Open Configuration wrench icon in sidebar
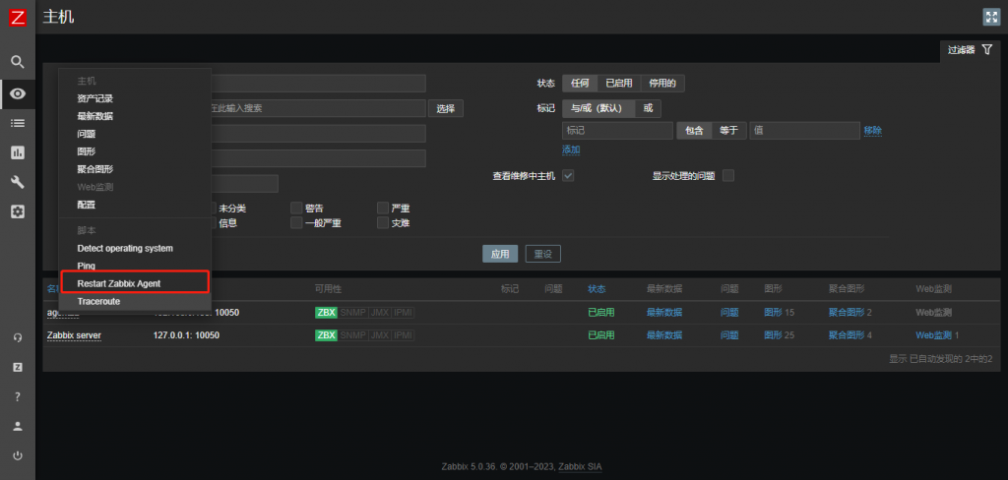Viewport: 1008px width, 480px height. click(18, 182)
